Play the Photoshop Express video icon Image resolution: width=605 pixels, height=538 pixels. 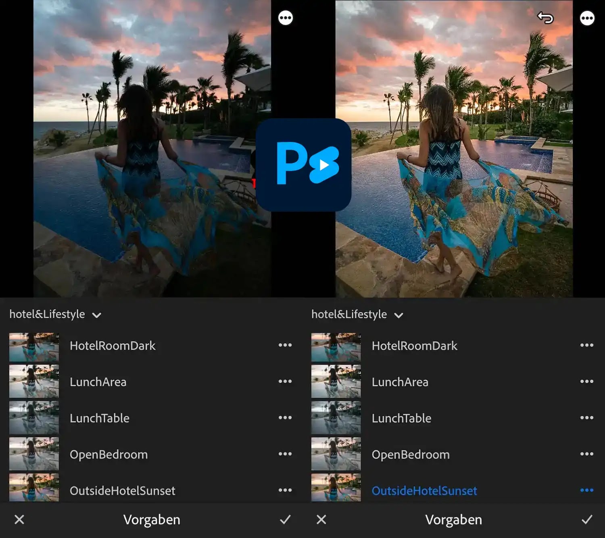(304, 165)
